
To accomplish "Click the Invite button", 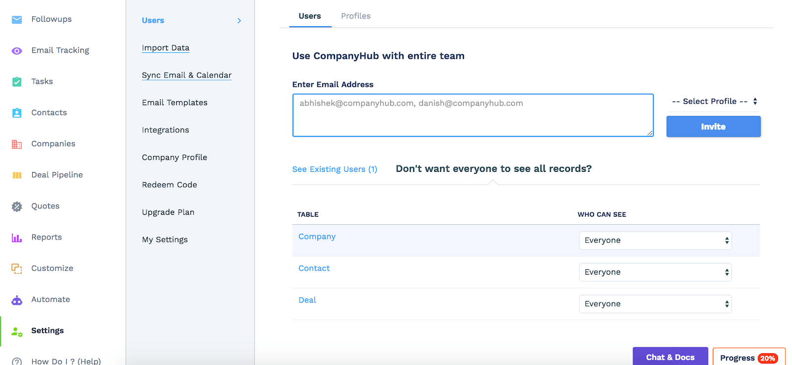I will click(x=713, y=126).
